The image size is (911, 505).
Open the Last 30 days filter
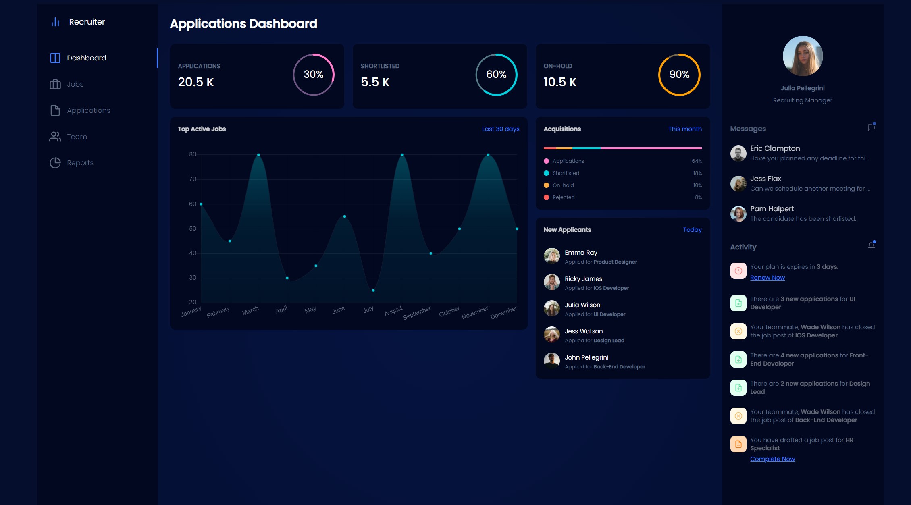tap(500, 129)
